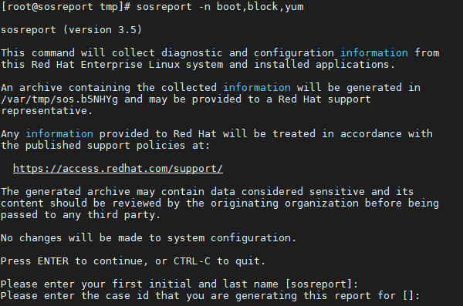Click the '[root@sosreport tmp]#' prompt
Image resolution: width=463 pixels, height=306 pixels.
tap(66, 6)
